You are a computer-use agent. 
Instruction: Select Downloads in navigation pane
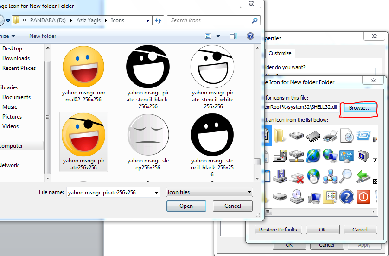(16, 58)
